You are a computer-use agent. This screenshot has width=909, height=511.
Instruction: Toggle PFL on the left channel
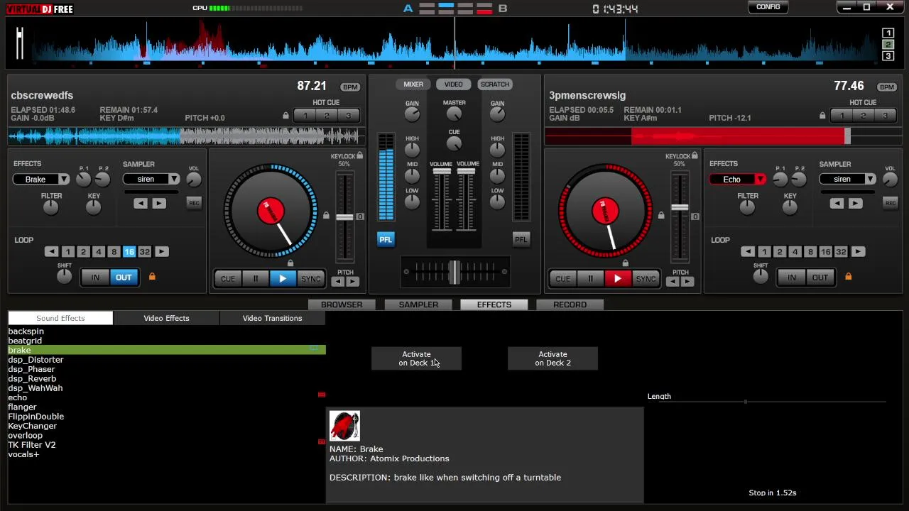[385, 239]
